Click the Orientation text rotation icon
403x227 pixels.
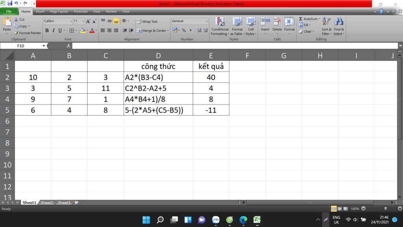pos(124,21)
